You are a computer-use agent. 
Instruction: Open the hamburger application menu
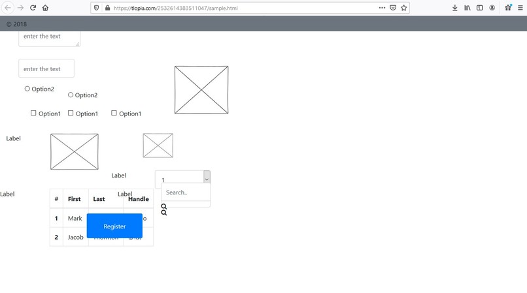point(520,8)
